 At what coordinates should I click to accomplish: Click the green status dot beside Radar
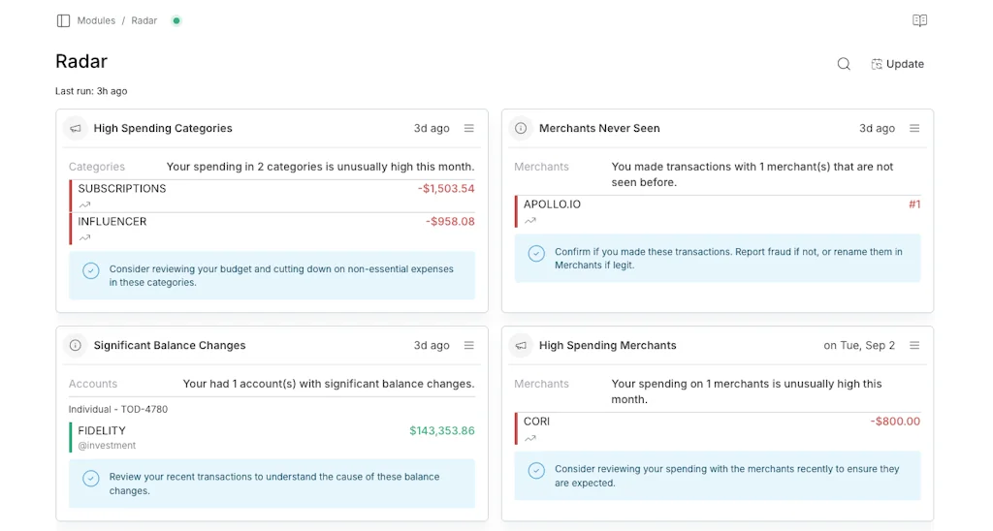coord(176,20)
